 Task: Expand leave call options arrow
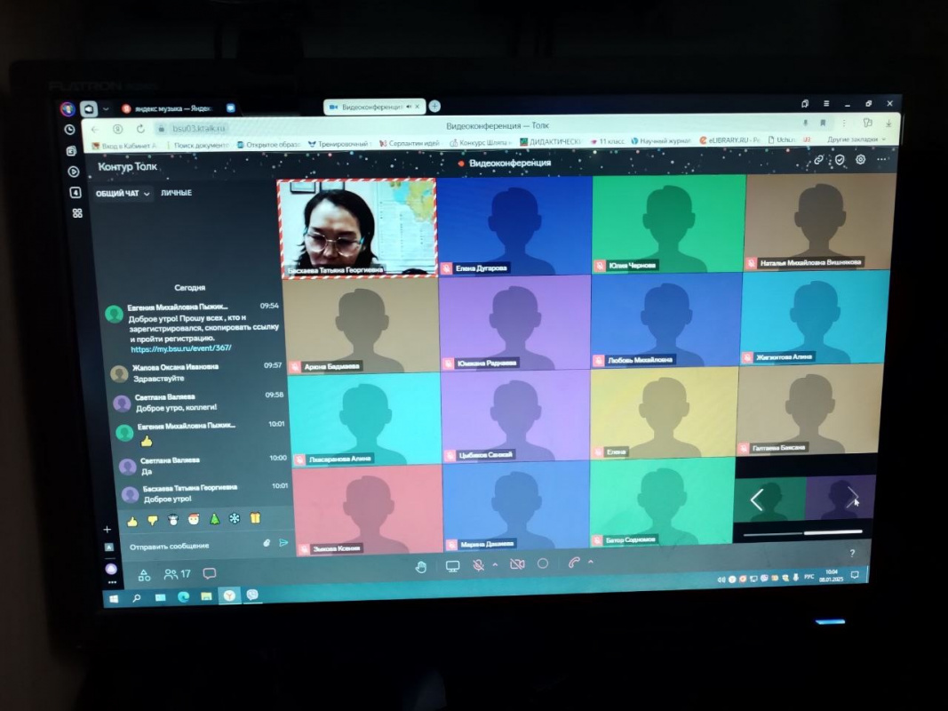(590, 562)
